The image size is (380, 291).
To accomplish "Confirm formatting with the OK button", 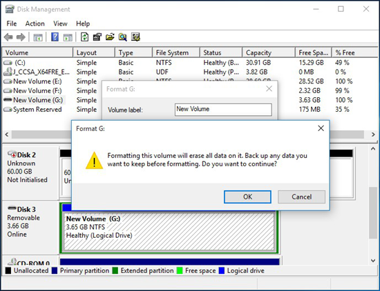I will coord(247,197).
